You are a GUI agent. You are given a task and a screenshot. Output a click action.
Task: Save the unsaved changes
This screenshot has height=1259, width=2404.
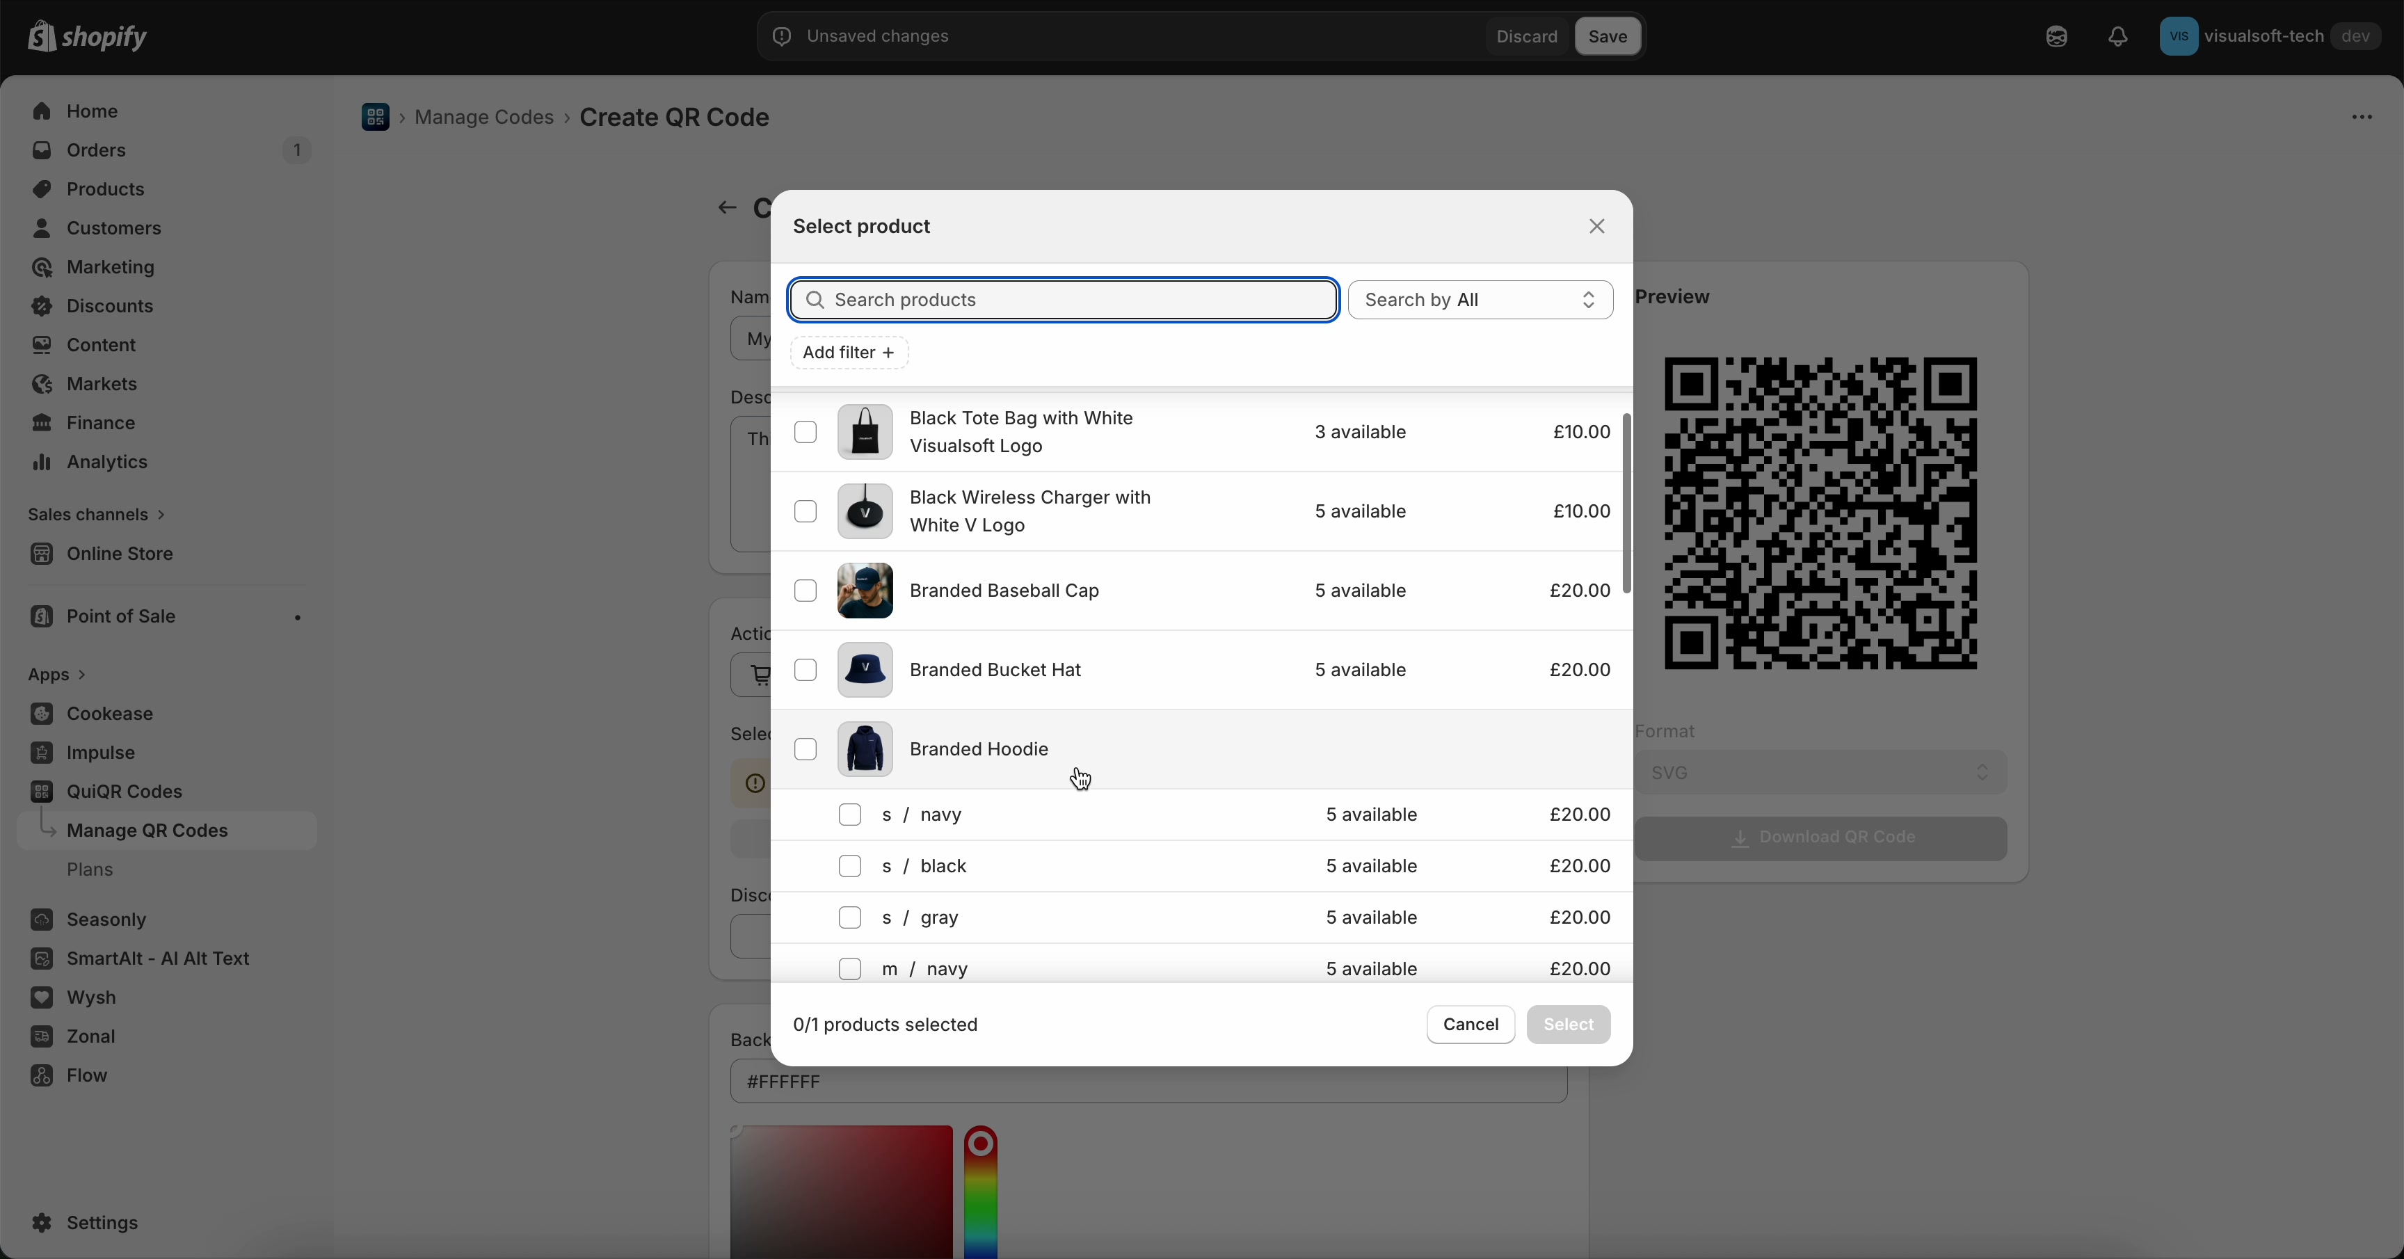[x=1607, y=36]
